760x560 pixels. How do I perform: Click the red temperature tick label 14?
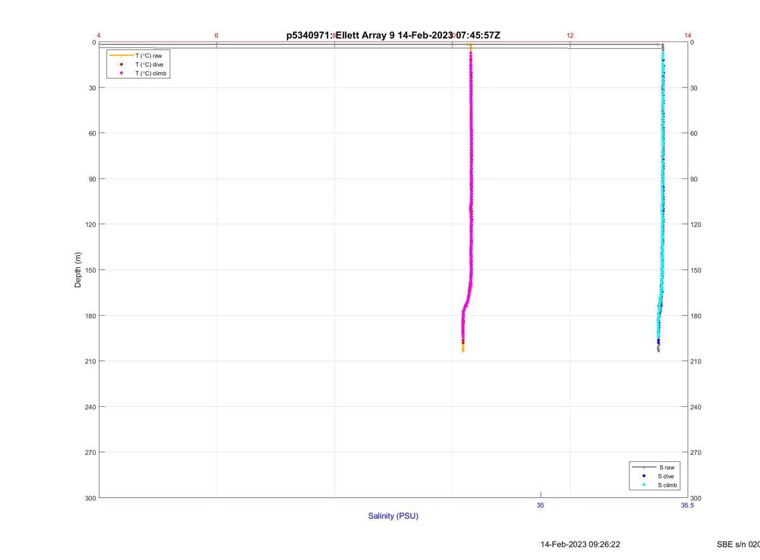click(x=688, y=35)
